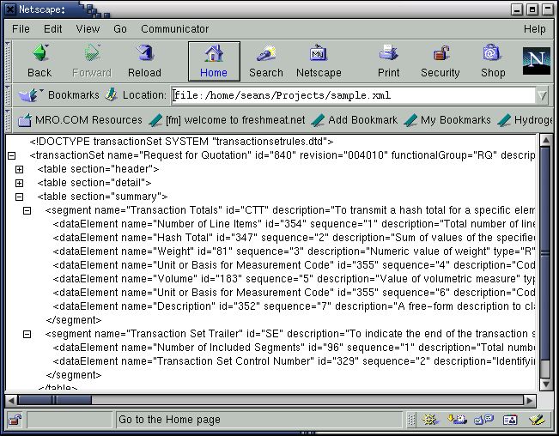
Task: Open the freshmeat.net bookmark link
Action: 227,120
